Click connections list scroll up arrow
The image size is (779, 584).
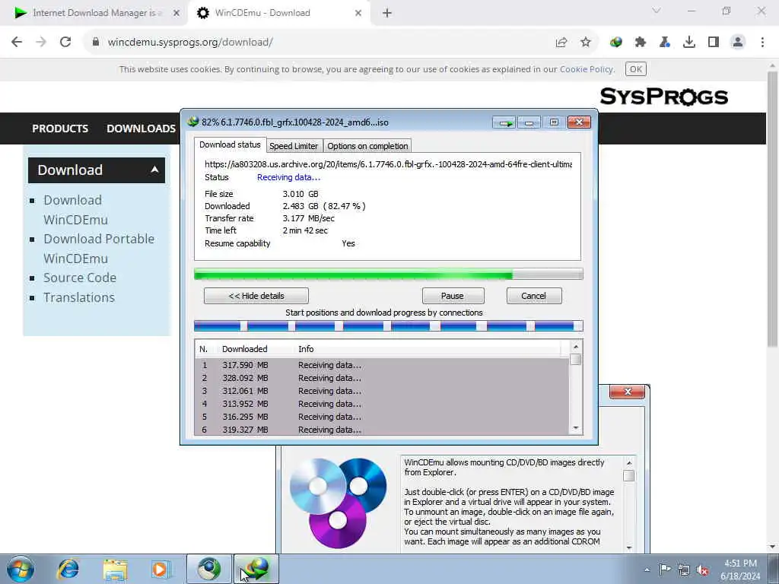tap(576, 347)
